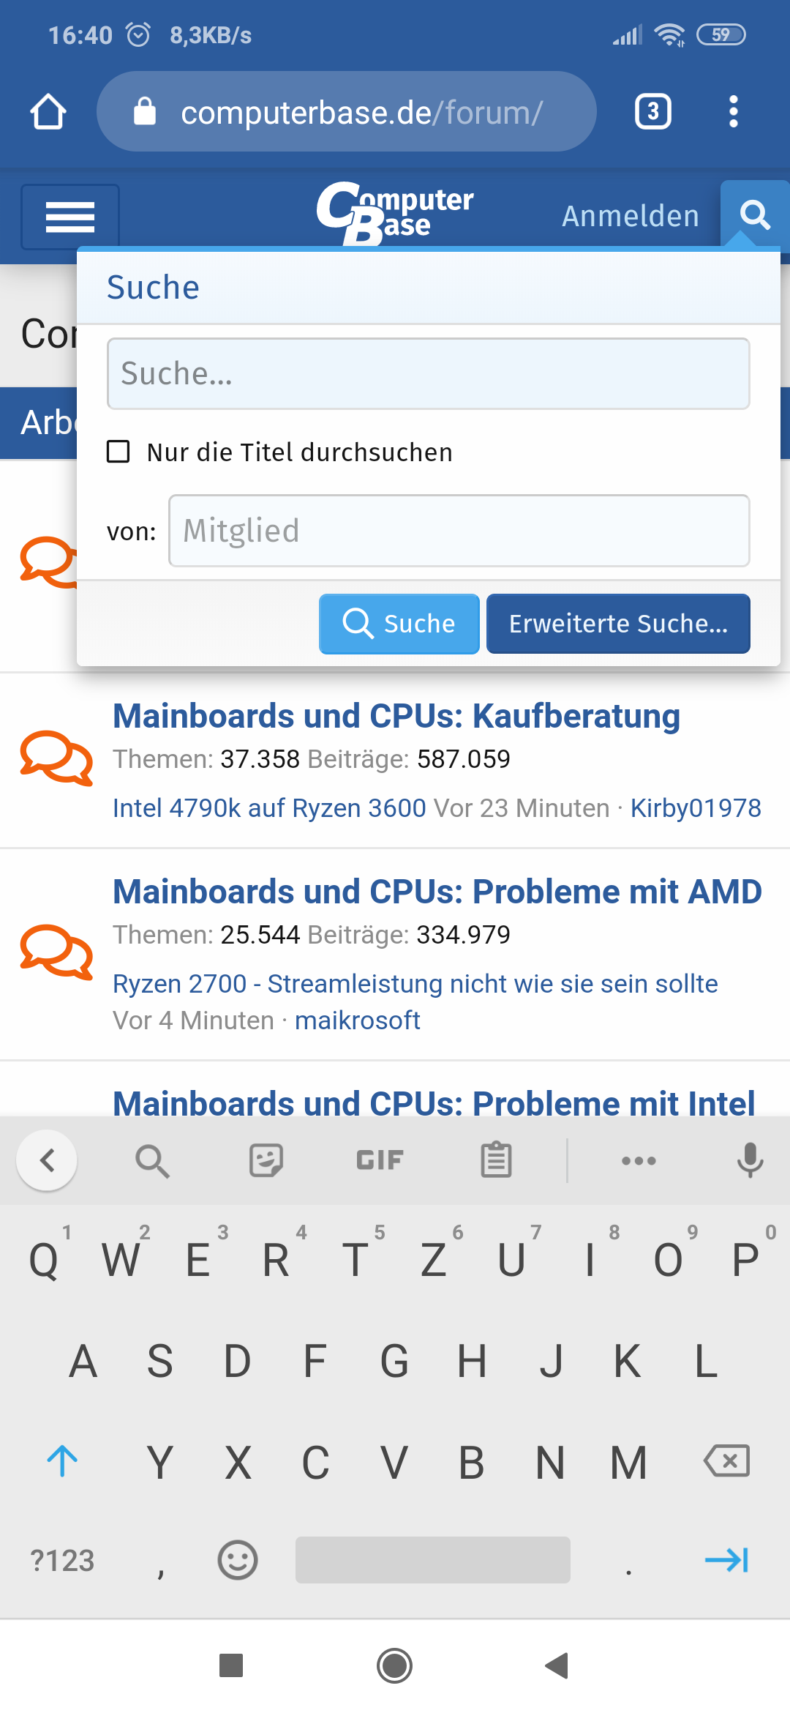The width and height of the screenshot is (790, 1713).
Task: Collapse keyboard toolbar with back chevron
Action: pos(47,1160)
